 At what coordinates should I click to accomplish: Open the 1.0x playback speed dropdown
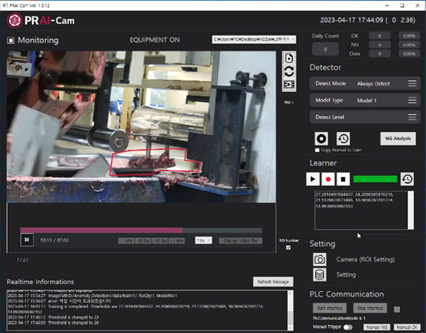[203, 241]
